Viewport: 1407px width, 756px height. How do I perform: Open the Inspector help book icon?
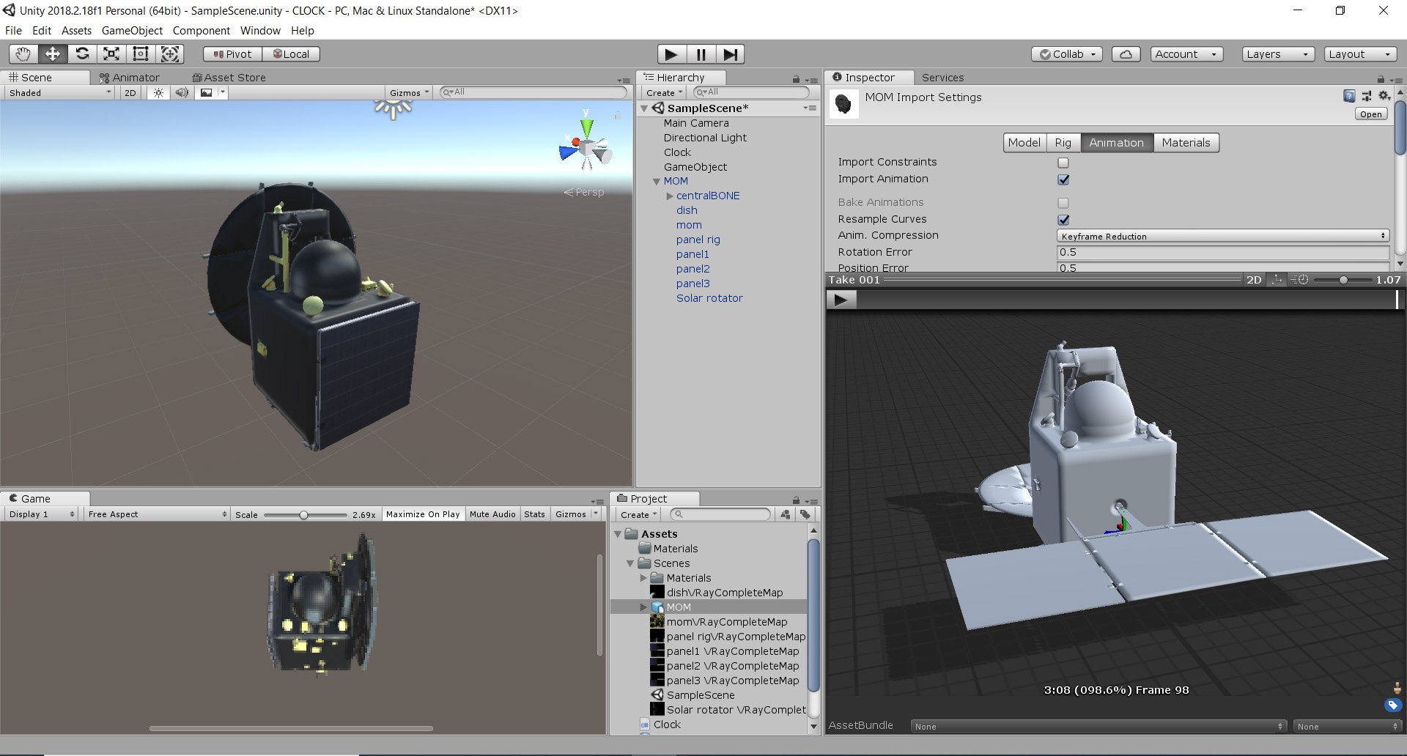point(1349,96)
